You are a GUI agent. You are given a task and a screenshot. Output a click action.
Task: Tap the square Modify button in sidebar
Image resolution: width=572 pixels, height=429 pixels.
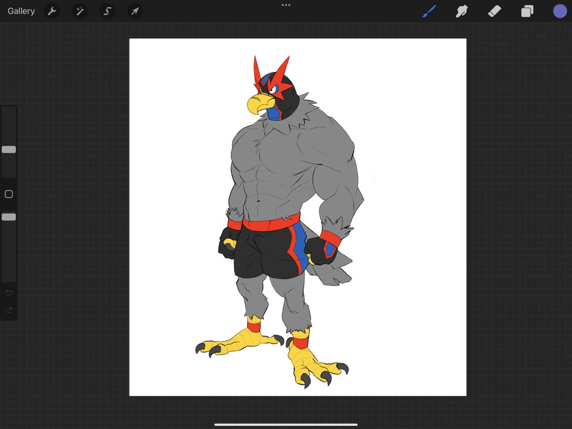point(9,194)
